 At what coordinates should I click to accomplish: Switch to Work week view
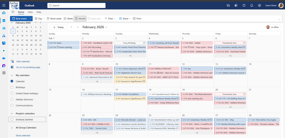(x=54, y=18)
